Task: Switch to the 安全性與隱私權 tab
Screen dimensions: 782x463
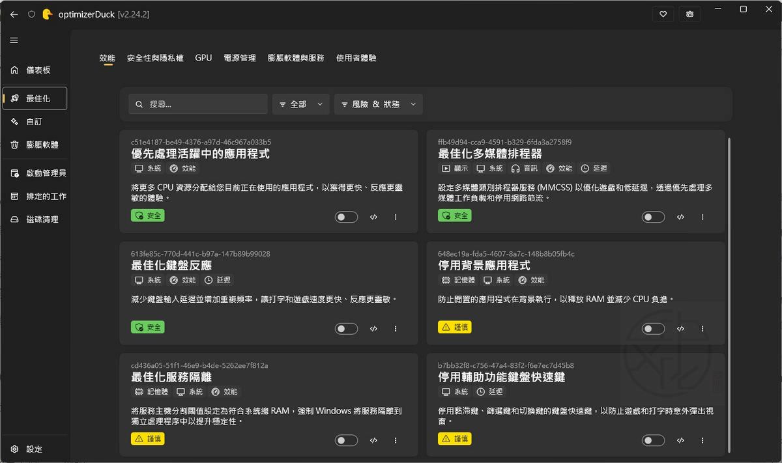Action: pyautogui.click(x=155, y=58)
